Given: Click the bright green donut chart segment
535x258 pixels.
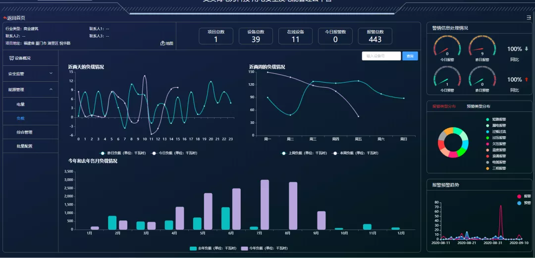Looking at the screenshot, I should pos(462,152).
